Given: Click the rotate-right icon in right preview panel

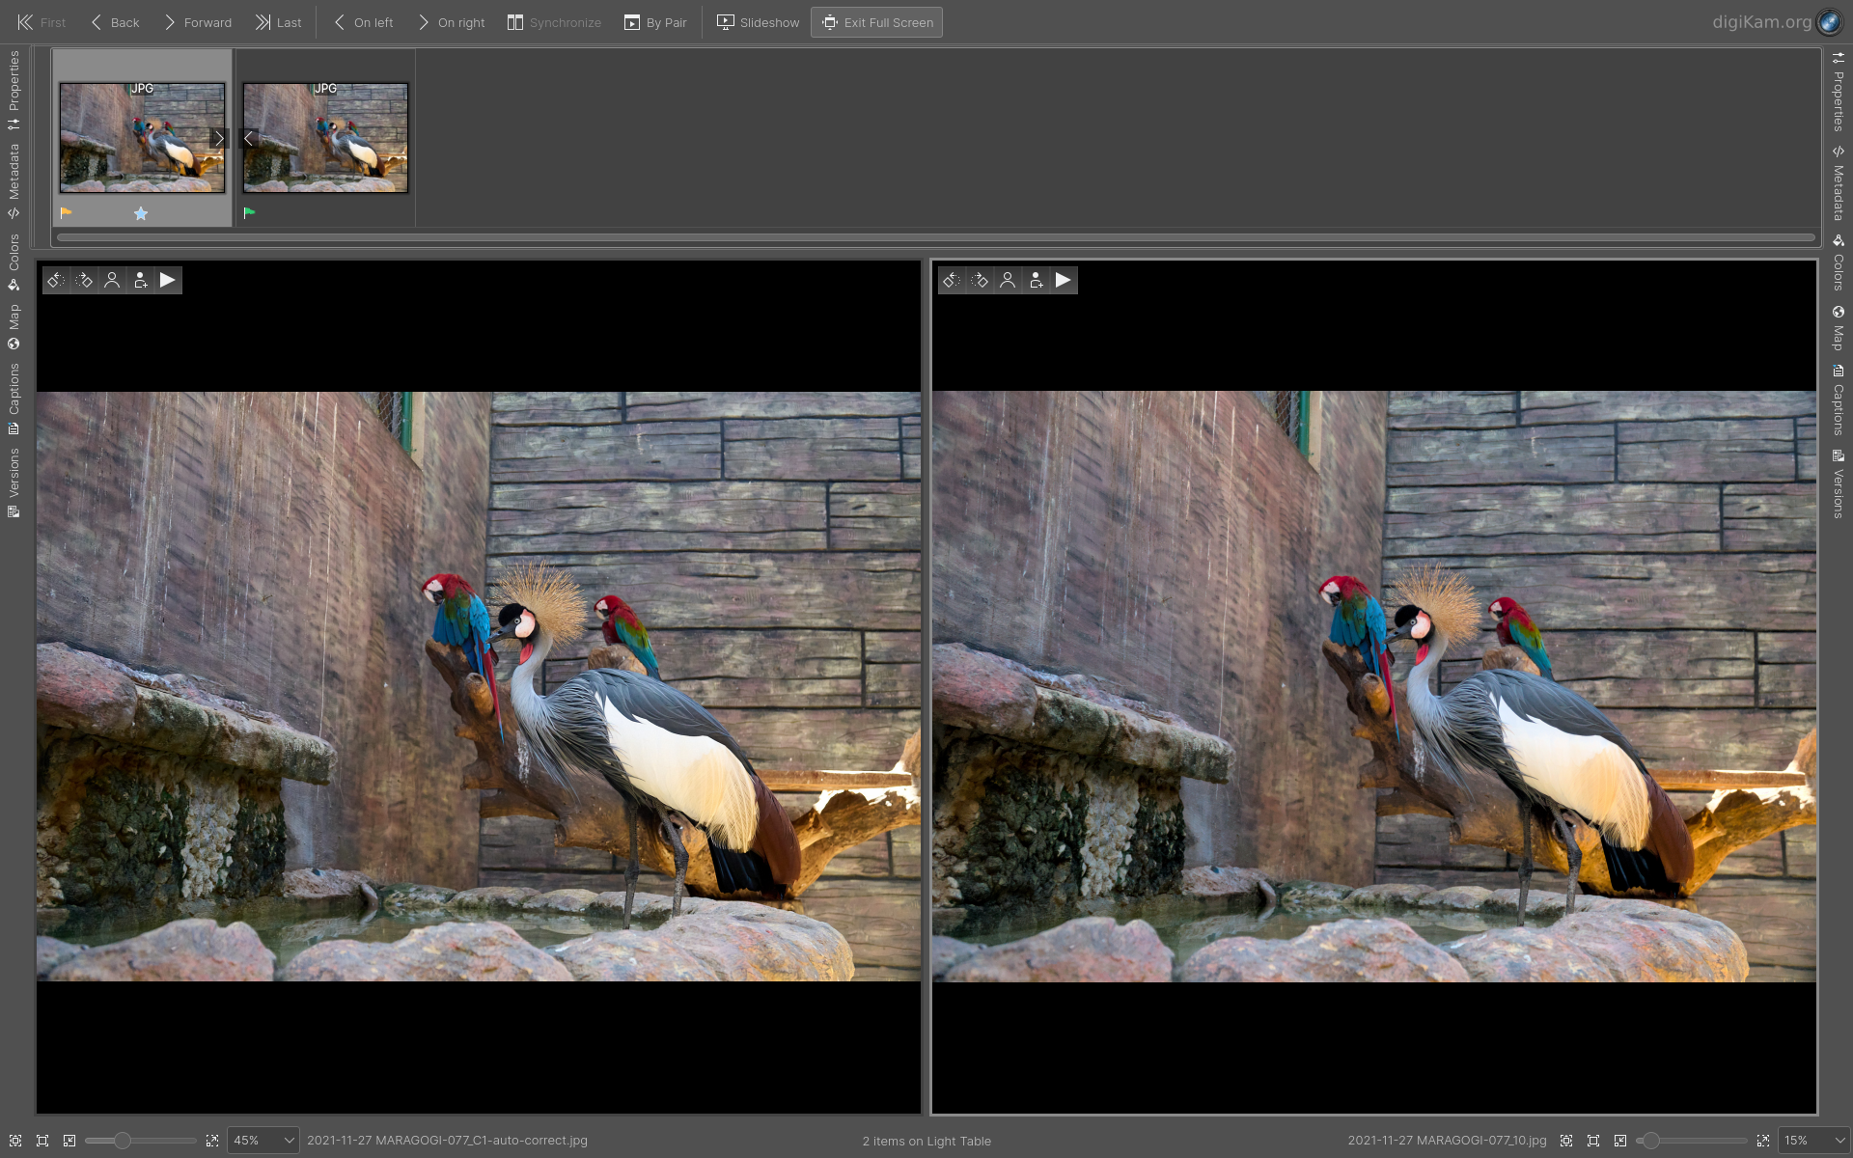Looking at the screenshot, I should 980,280.
